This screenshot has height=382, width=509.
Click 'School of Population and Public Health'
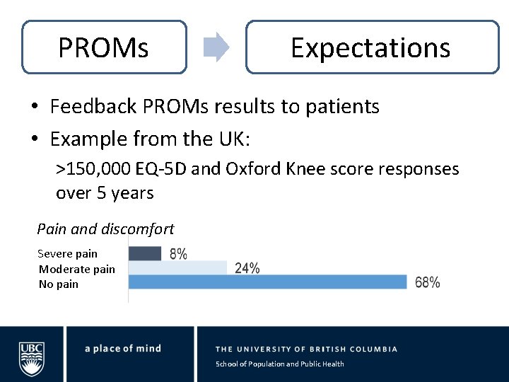tap(280, 364)
